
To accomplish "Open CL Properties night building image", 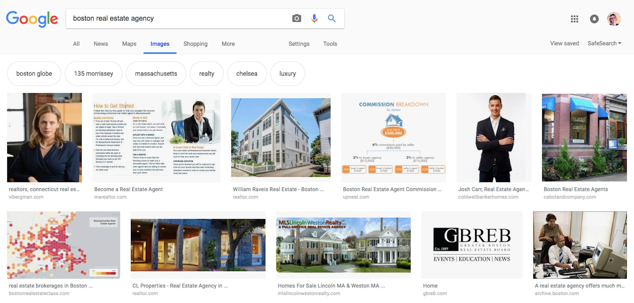I will 198,245.
